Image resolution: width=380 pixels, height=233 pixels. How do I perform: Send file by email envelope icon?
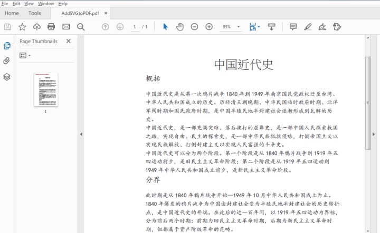coord(66,26)
